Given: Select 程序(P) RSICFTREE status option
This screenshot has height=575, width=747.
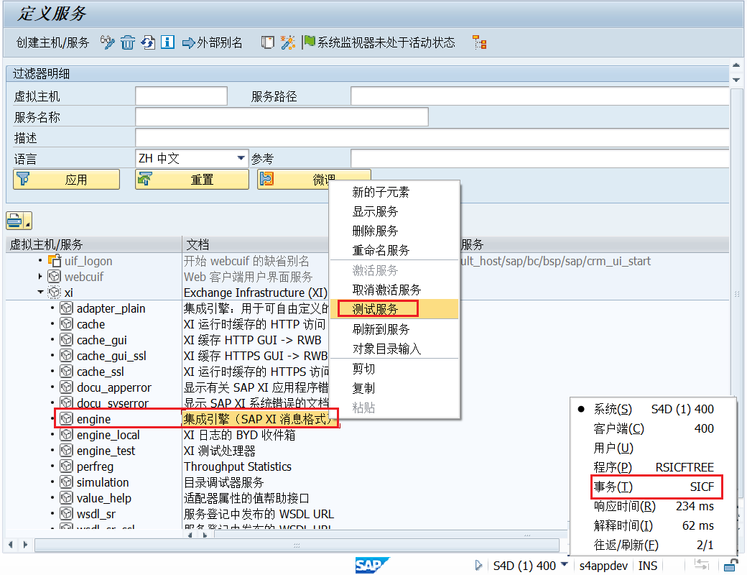Looking at the screenshot, I should tap(653, 467).
